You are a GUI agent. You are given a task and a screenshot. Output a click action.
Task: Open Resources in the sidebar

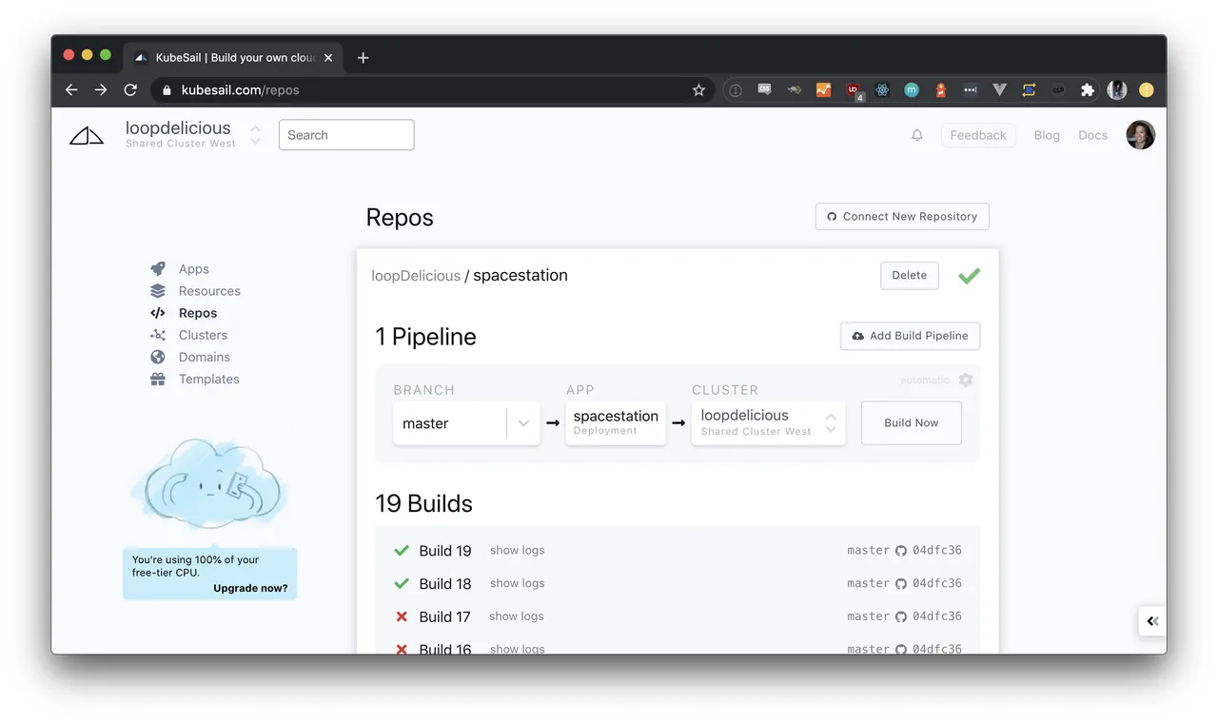pyautogui.click(x=209, y=291)
